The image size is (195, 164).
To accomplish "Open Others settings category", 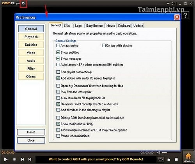I will (x=31, y=76).
